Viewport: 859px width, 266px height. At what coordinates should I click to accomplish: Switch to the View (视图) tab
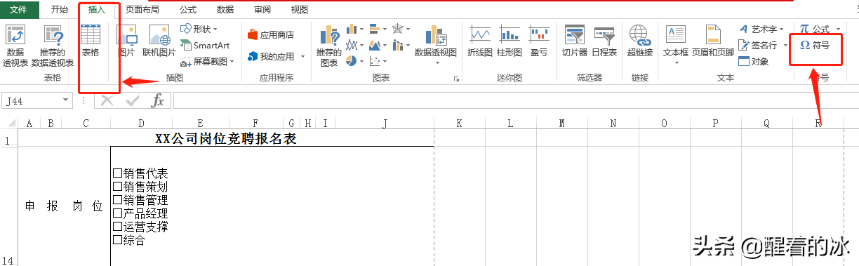(x=300, y=10)
